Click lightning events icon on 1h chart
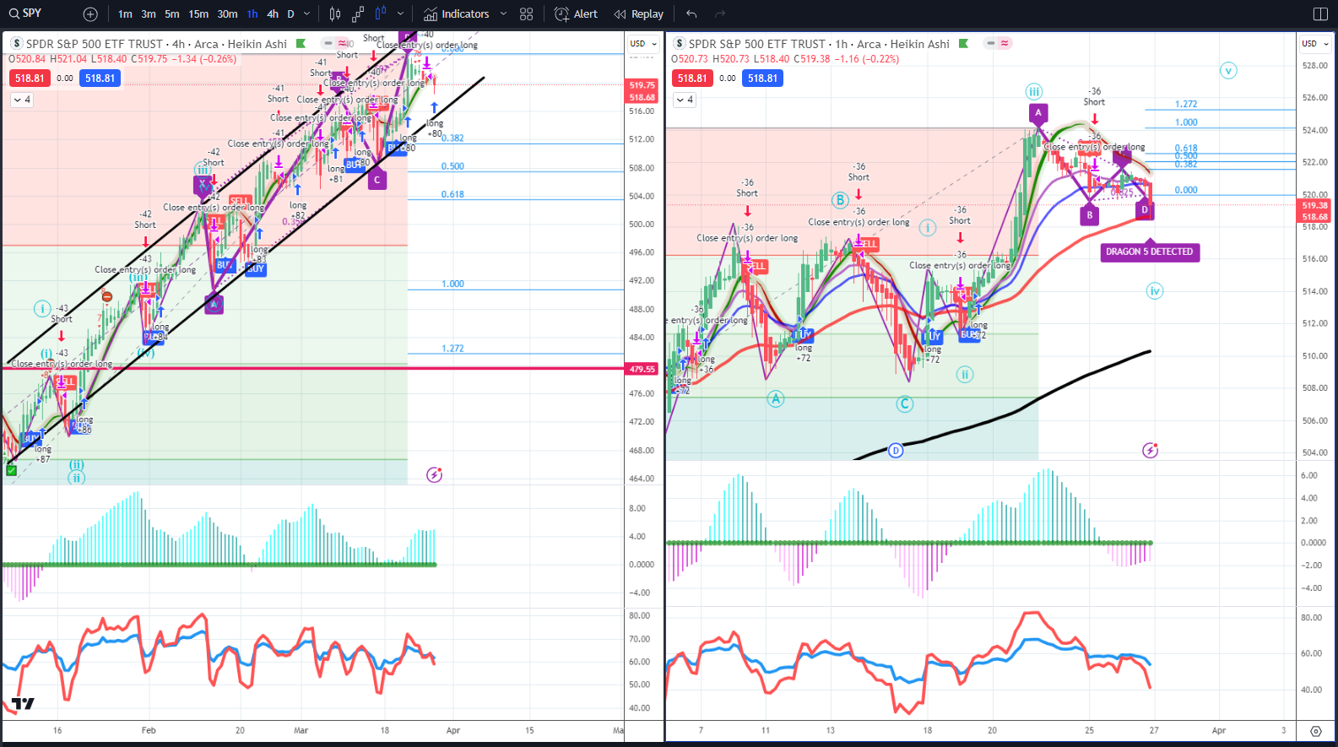The height and width of the screenshot is (747, 1338). pos(1150,451)
